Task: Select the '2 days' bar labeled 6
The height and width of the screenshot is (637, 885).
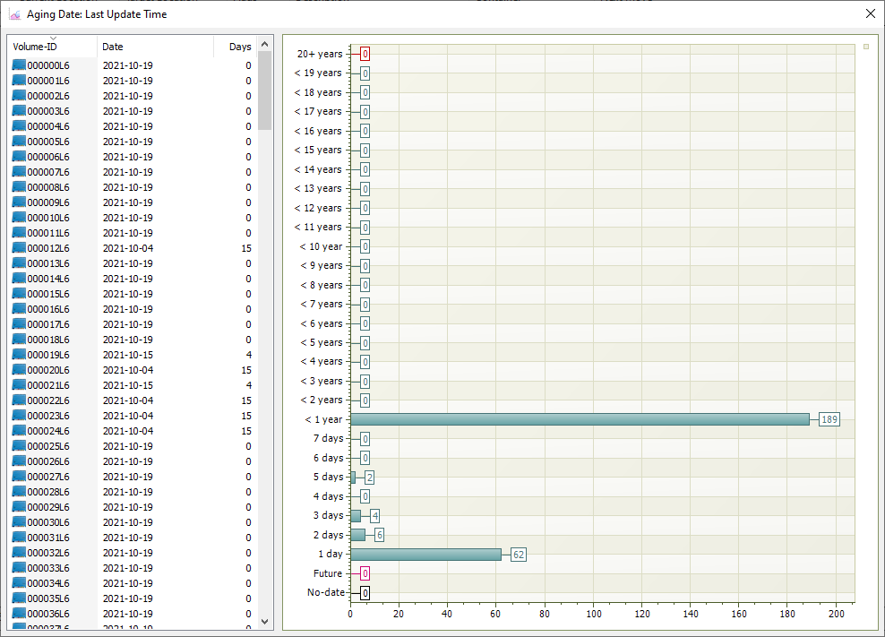Action: (x=357, y=535)
